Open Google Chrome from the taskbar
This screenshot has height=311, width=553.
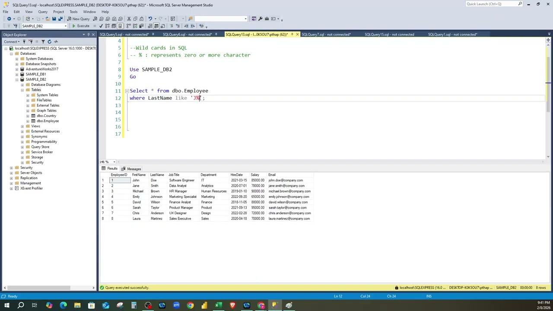coord(190,305)
